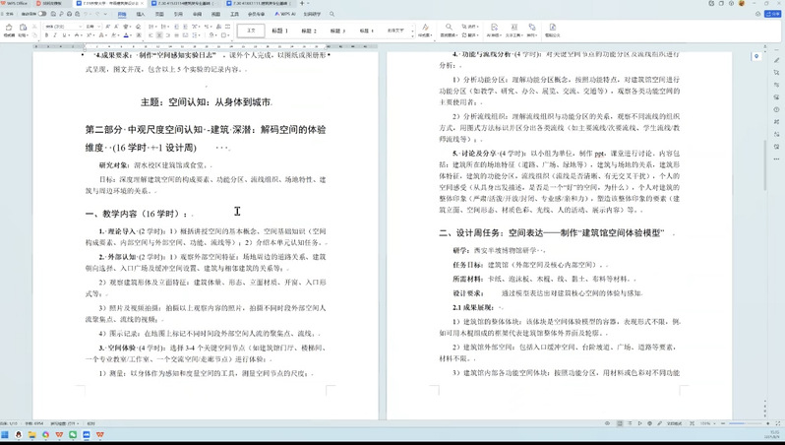The image size is (785, 445).
Task: Toggle italic formatting
Action: point(54,35)
